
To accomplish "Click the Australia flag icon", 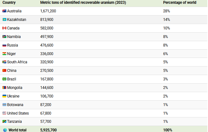I will [4, 11].
